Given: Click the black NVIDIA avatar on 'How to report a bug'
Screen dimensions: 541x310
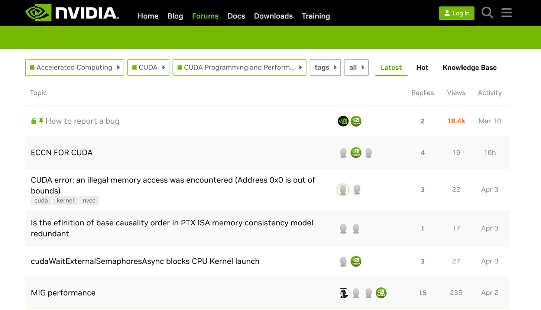Looking at the screenshot, I should pyautogui.click(x=343, y=121).
